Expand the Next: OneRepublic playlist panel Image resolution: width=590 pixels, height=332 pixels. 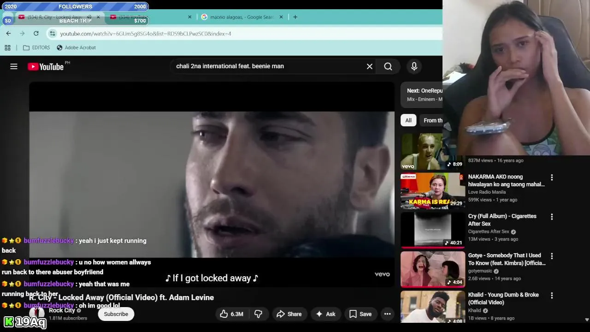[x=422, y=95]
